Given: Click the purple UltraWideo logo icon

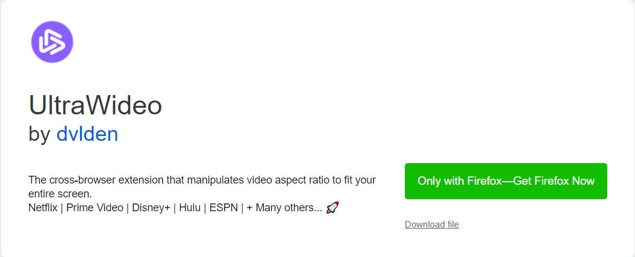Looking at the screenshot, I should [52, 42].
